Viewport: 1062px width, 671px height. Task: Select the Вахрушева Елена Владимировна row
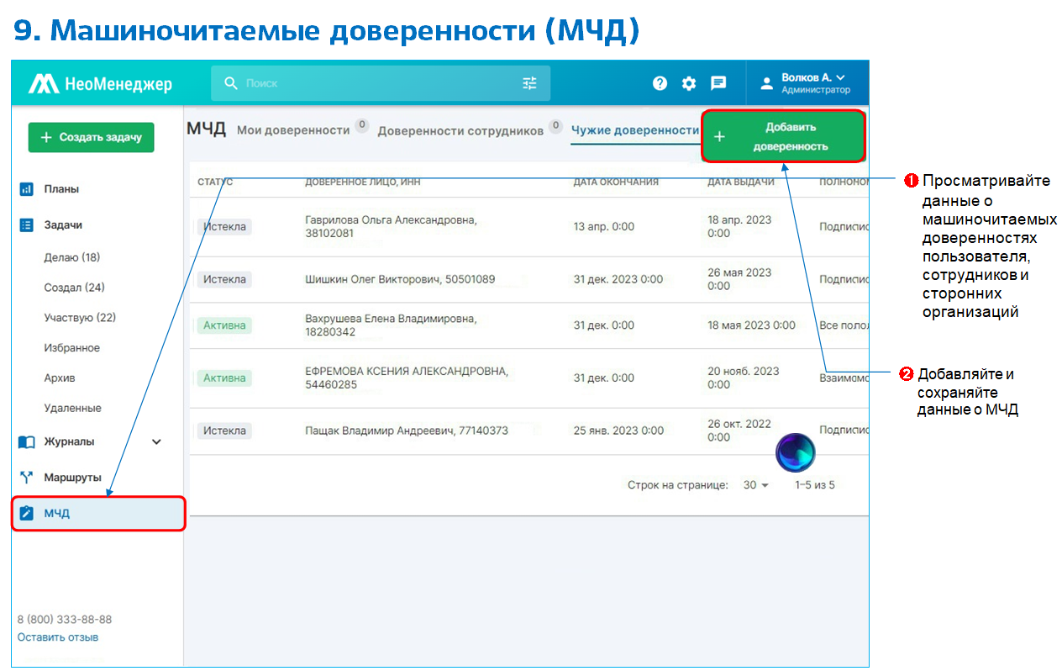click(391, 325)
